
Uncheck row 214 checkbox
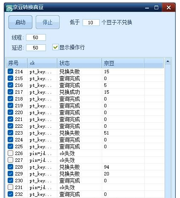[x=10, y=72]
